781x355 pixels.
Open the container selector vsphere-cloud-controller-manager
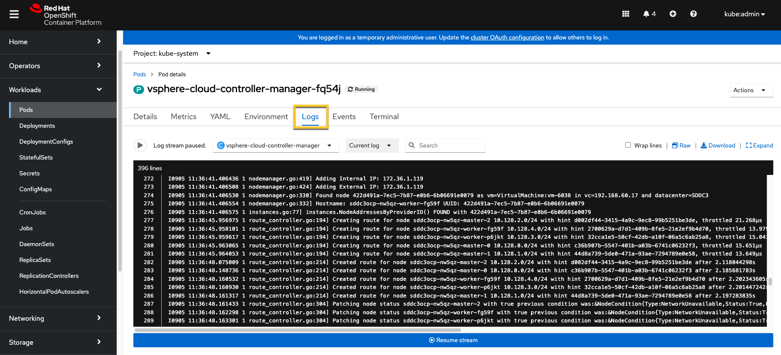pyautogui.click(x=276, y=145)
